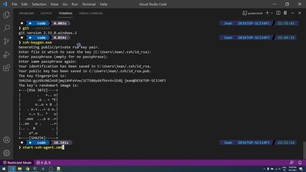
Task: Open the File menu
Action: pos(14,4)
